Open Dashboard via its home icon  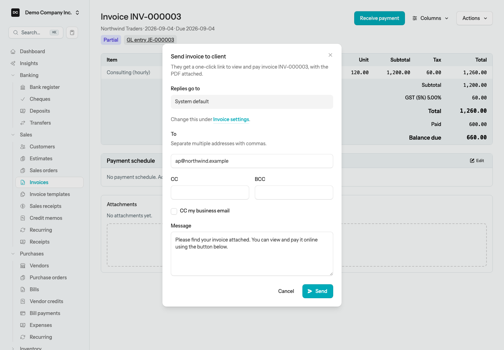[13, 51]
